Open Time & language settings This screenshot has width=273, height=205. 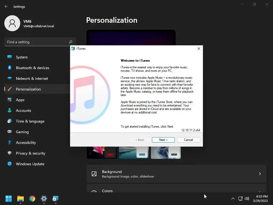tap(37, 121)
